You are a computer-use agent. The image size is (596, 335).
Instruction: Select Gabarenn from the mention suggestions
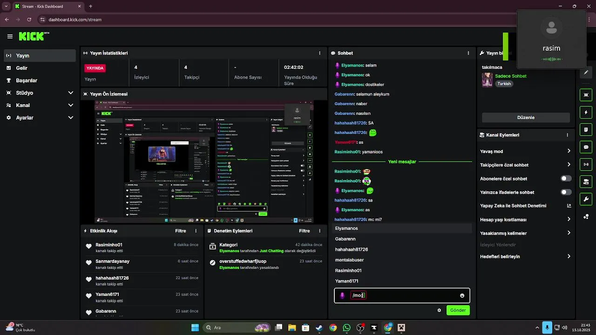[x=403, y=239]
